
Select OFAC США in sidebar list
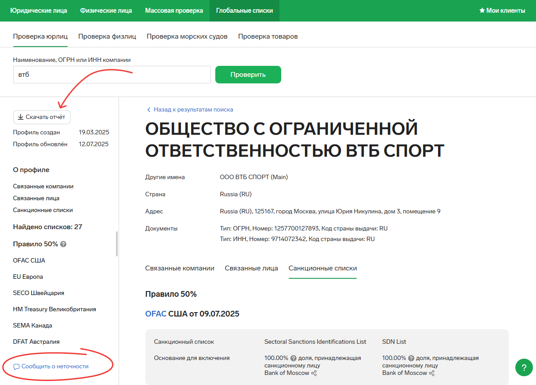tap(29, 261)
